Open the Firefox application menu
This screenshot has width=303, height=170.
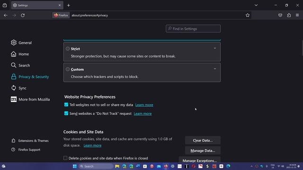297,15
